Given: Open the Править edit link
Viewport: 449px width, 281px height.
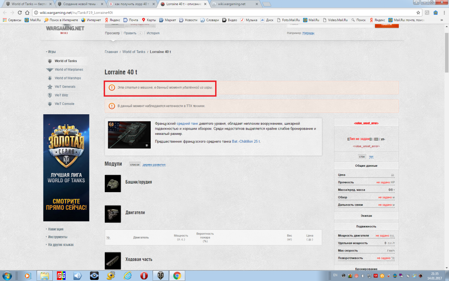Looking at the screenshot, I should [130, 33].
